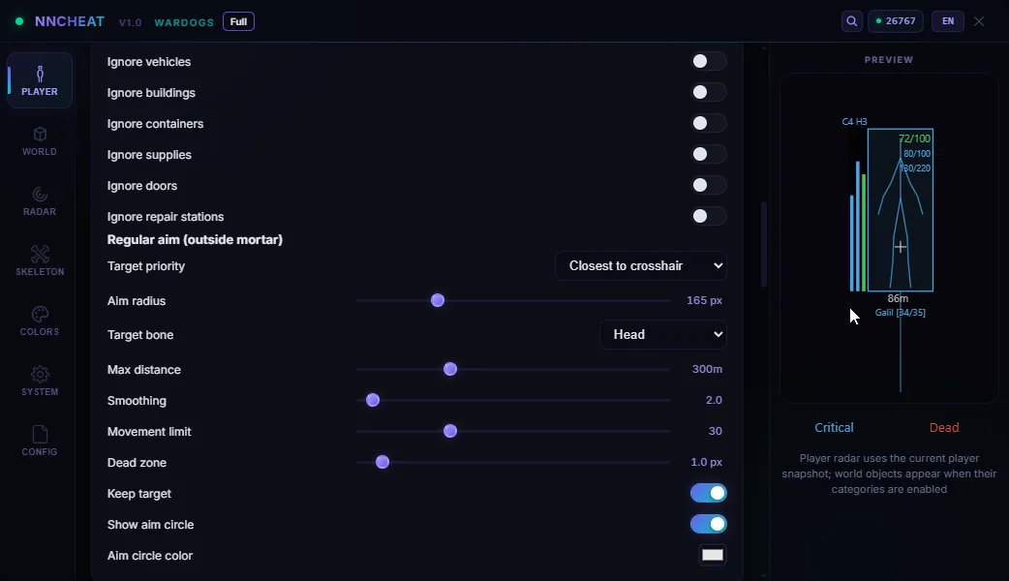Enable Ignore doors switch
The image size is (1009, 581).
[x=708, y=185]
